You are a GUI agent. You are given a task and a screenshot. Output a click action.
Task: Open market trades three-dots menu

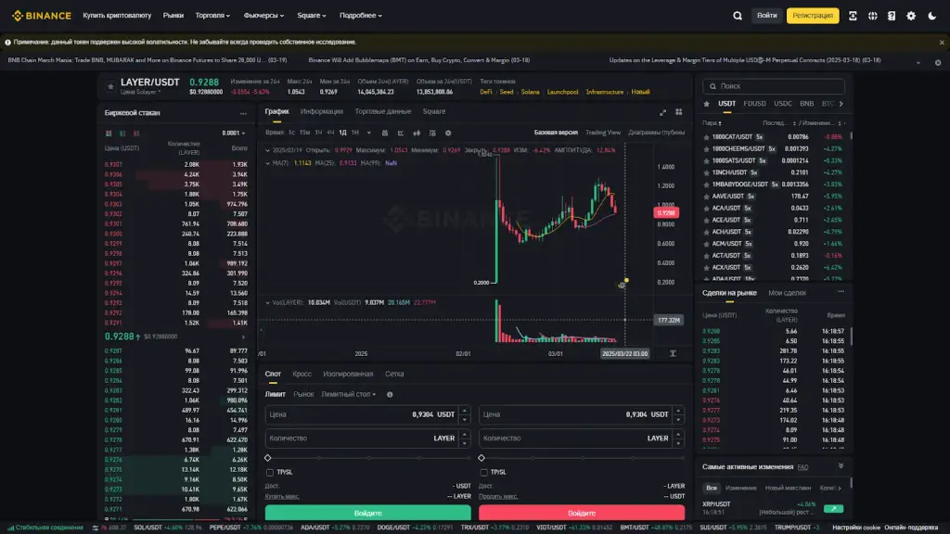click(x=841, y=292)
